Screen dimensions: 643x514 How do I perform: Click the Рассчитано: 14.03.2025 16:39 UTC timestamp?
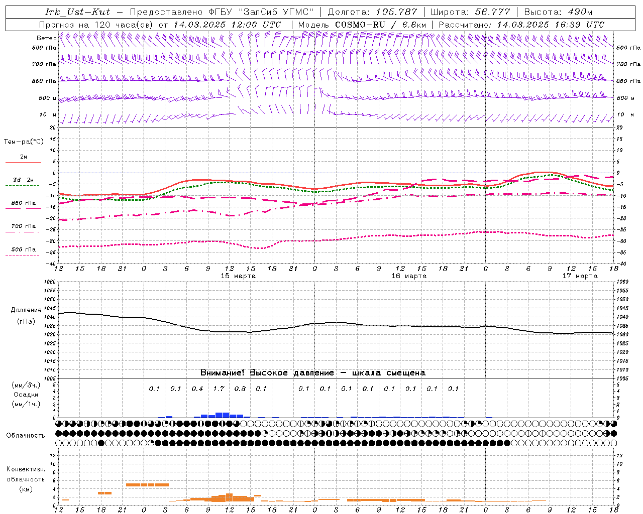click(x=521, y=25)
